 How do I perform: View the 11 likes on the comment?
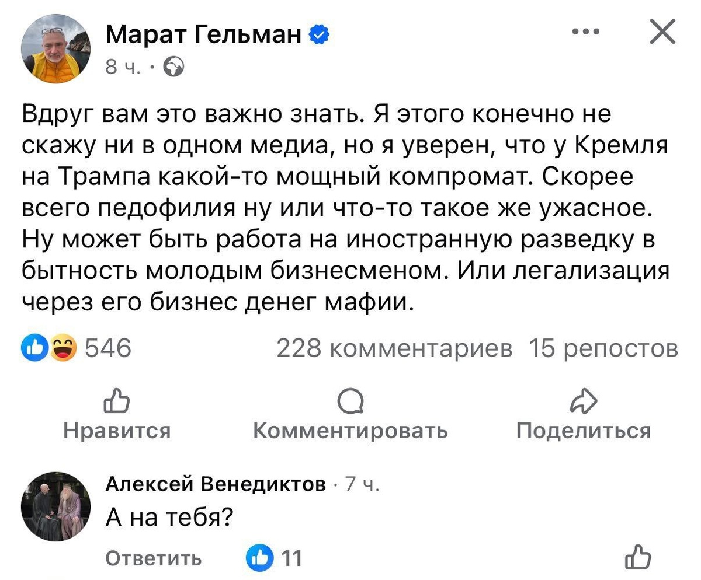(276, 558)
